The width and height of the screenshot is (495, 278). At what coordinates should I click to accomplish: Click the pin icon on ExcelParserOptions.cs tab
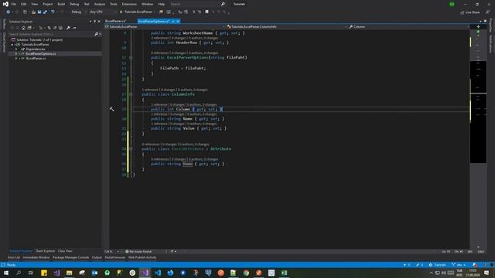click(x=173, y=21)
